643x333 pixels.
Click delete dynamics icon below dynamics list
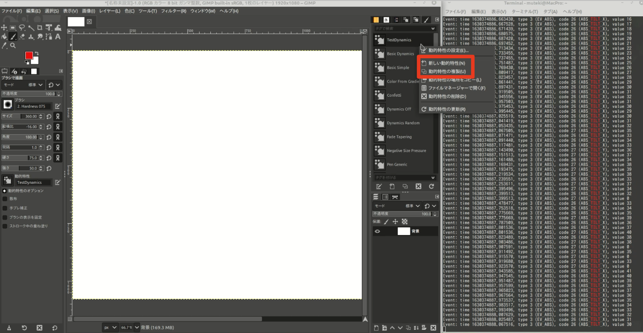coord(418,186)
